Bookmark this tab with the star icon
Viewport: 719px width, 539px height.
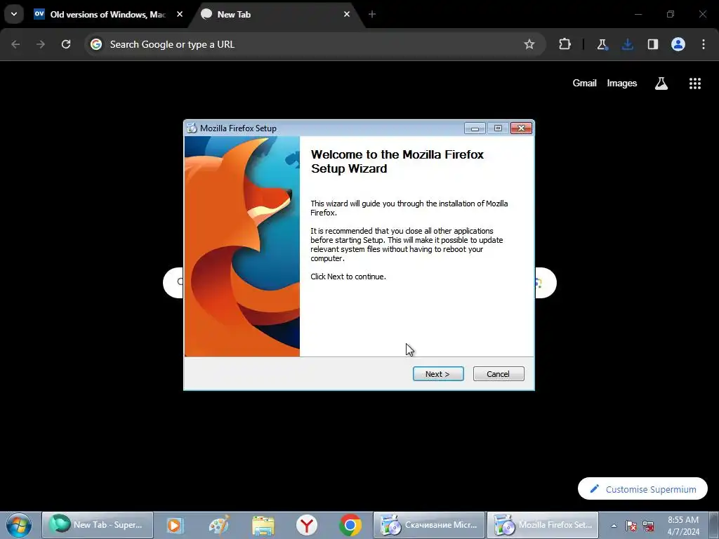point(529,44)
